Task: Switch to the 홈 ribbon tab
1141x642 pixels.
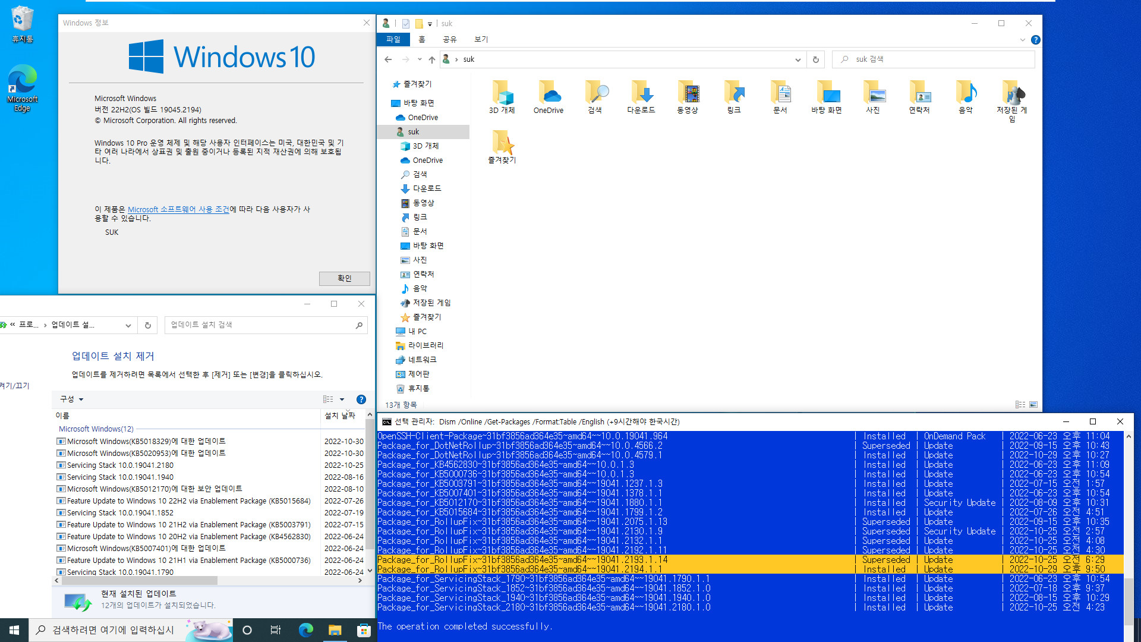Action: tap(422, 39)
